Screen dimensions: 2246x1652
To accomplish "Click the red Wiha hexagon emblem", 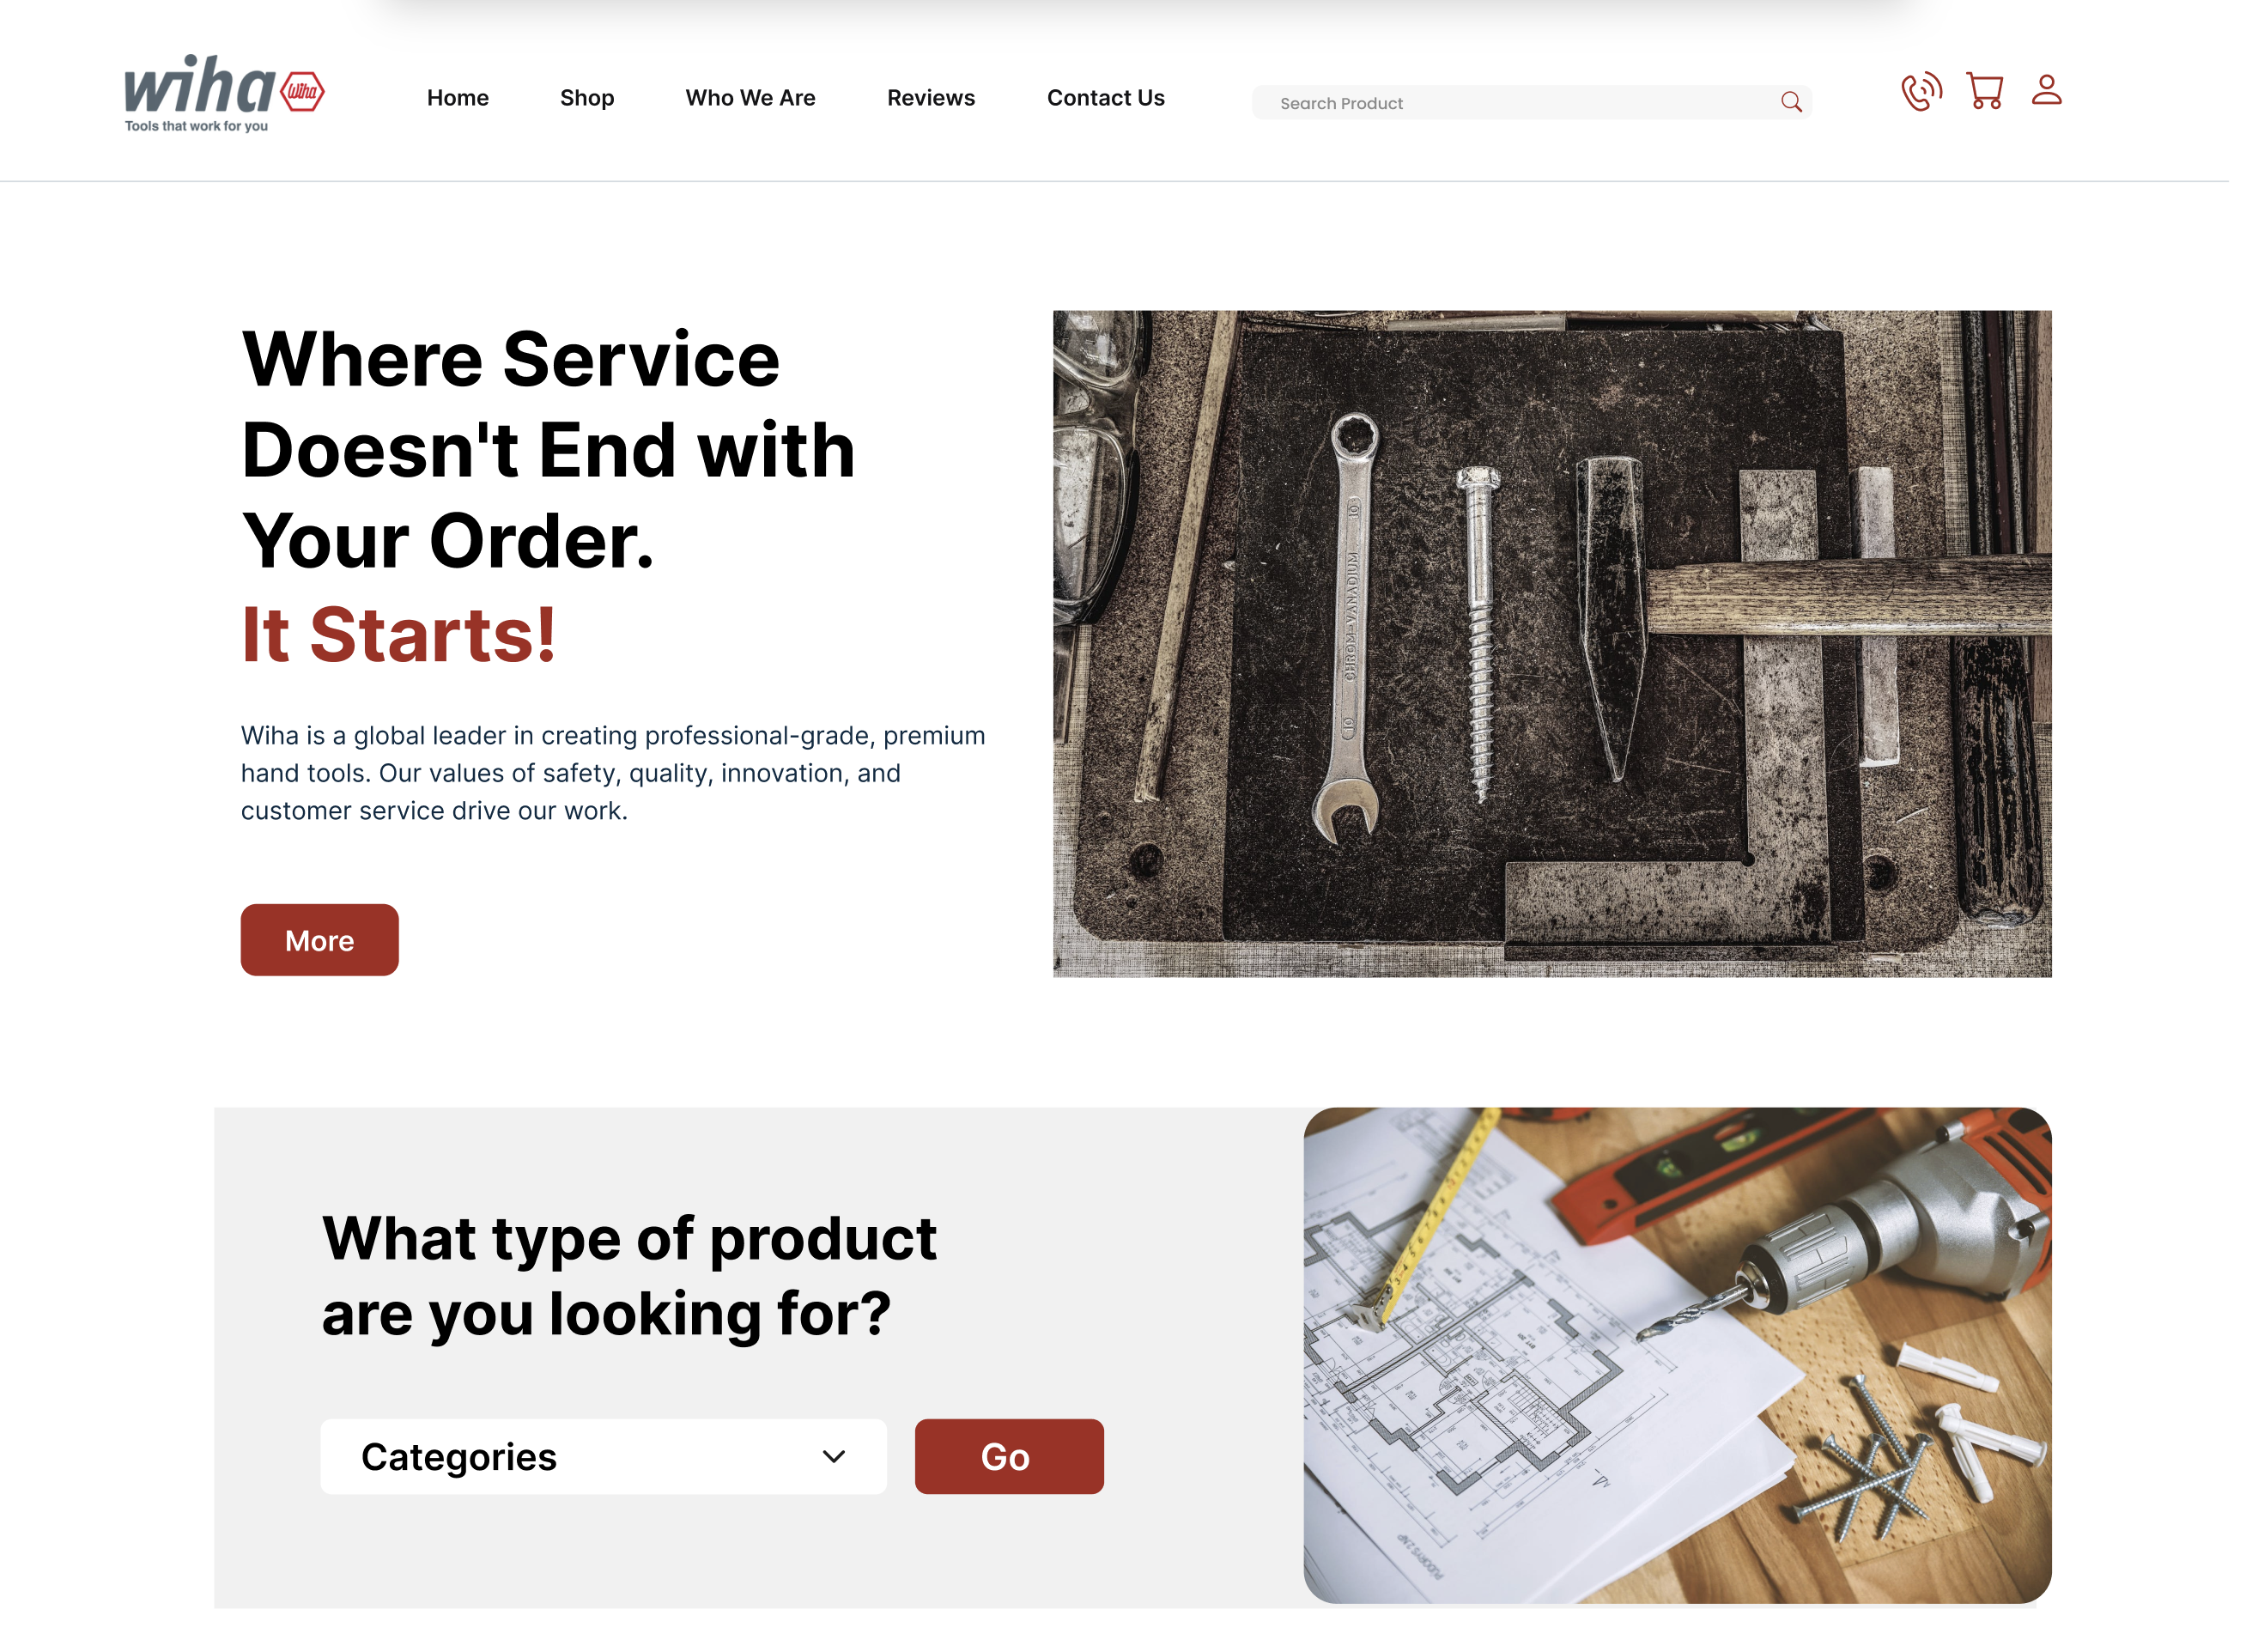I will pos(302,92).
